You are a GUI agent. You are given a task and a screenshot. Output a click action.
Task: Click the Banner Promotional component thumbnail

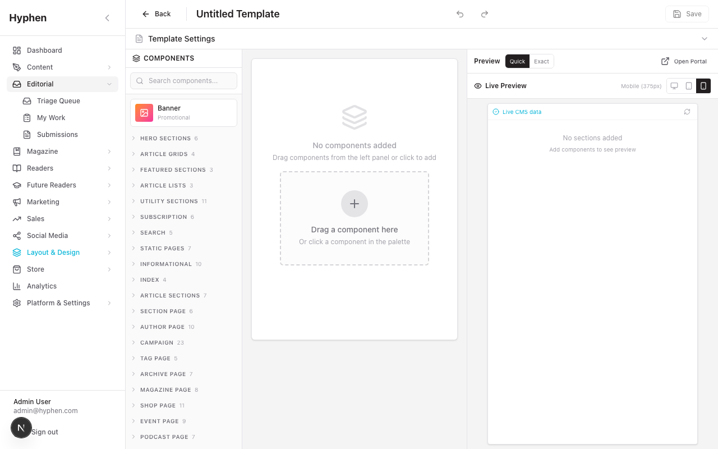144,113
